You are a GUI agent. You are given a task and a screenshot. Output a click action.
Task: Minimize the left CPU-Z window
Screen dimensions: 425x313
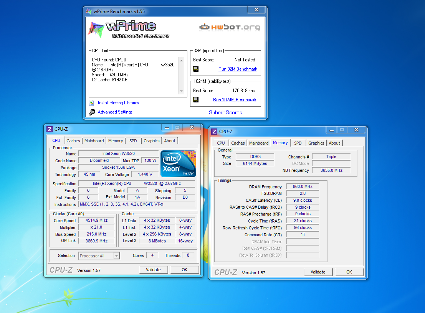[x=167, y=127]
